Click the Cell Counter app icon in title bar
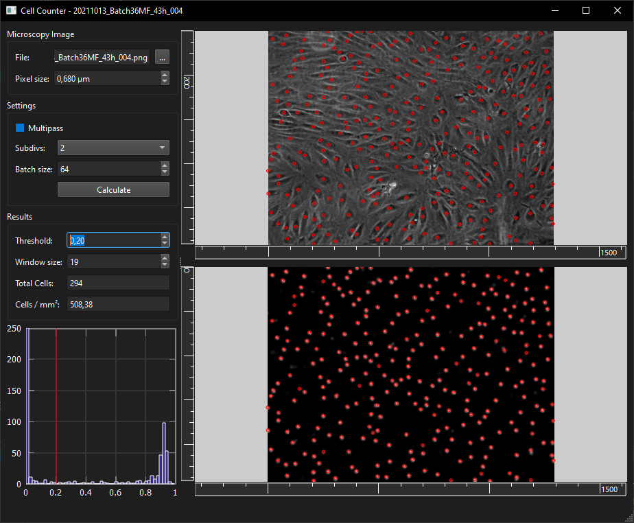Screen dimensions: 634x523 point(11,10)
